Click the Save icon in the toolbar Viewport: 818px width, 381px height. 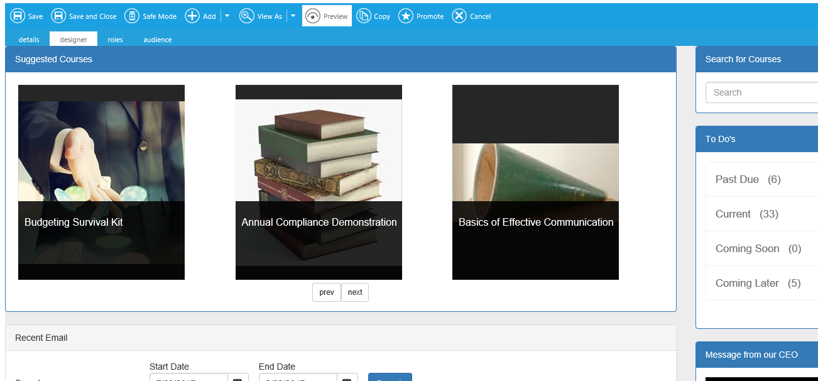(18, 16)
